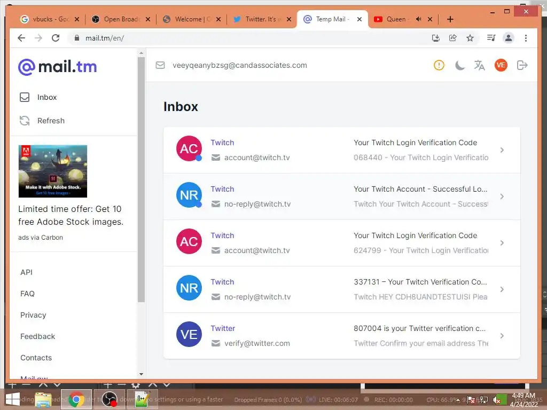547x410 pixels.
Task: Open the API link
Action: [27, 272]
